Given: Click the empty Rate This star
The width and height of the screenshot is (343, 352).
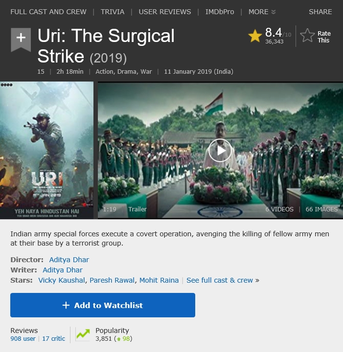Looking at the screenshot, I should tap(307, 36).
